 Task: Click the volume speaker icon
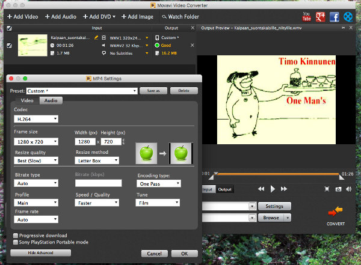348,189
